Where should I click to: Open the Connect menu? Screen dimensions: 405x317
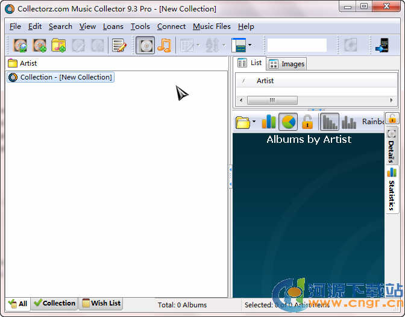coord(172,27)
